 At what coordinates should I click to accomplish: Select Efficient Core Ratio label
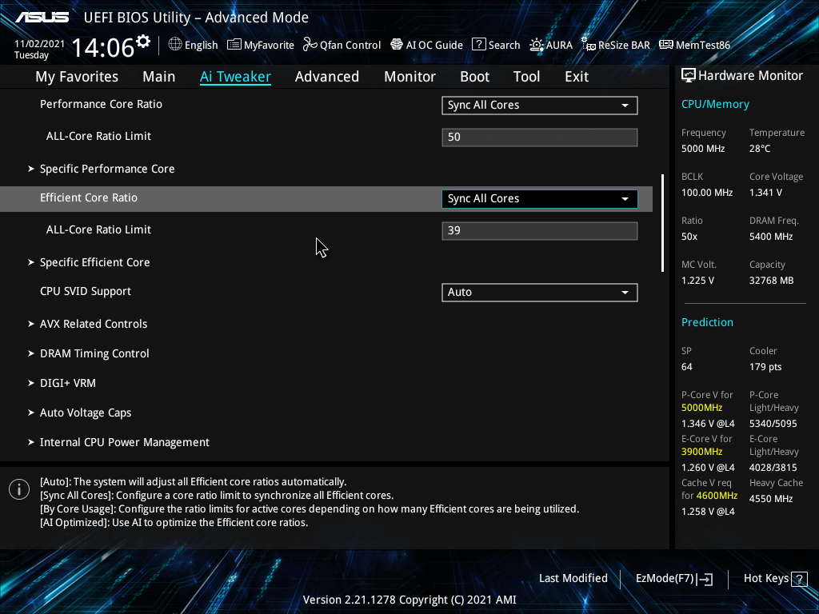89,198
